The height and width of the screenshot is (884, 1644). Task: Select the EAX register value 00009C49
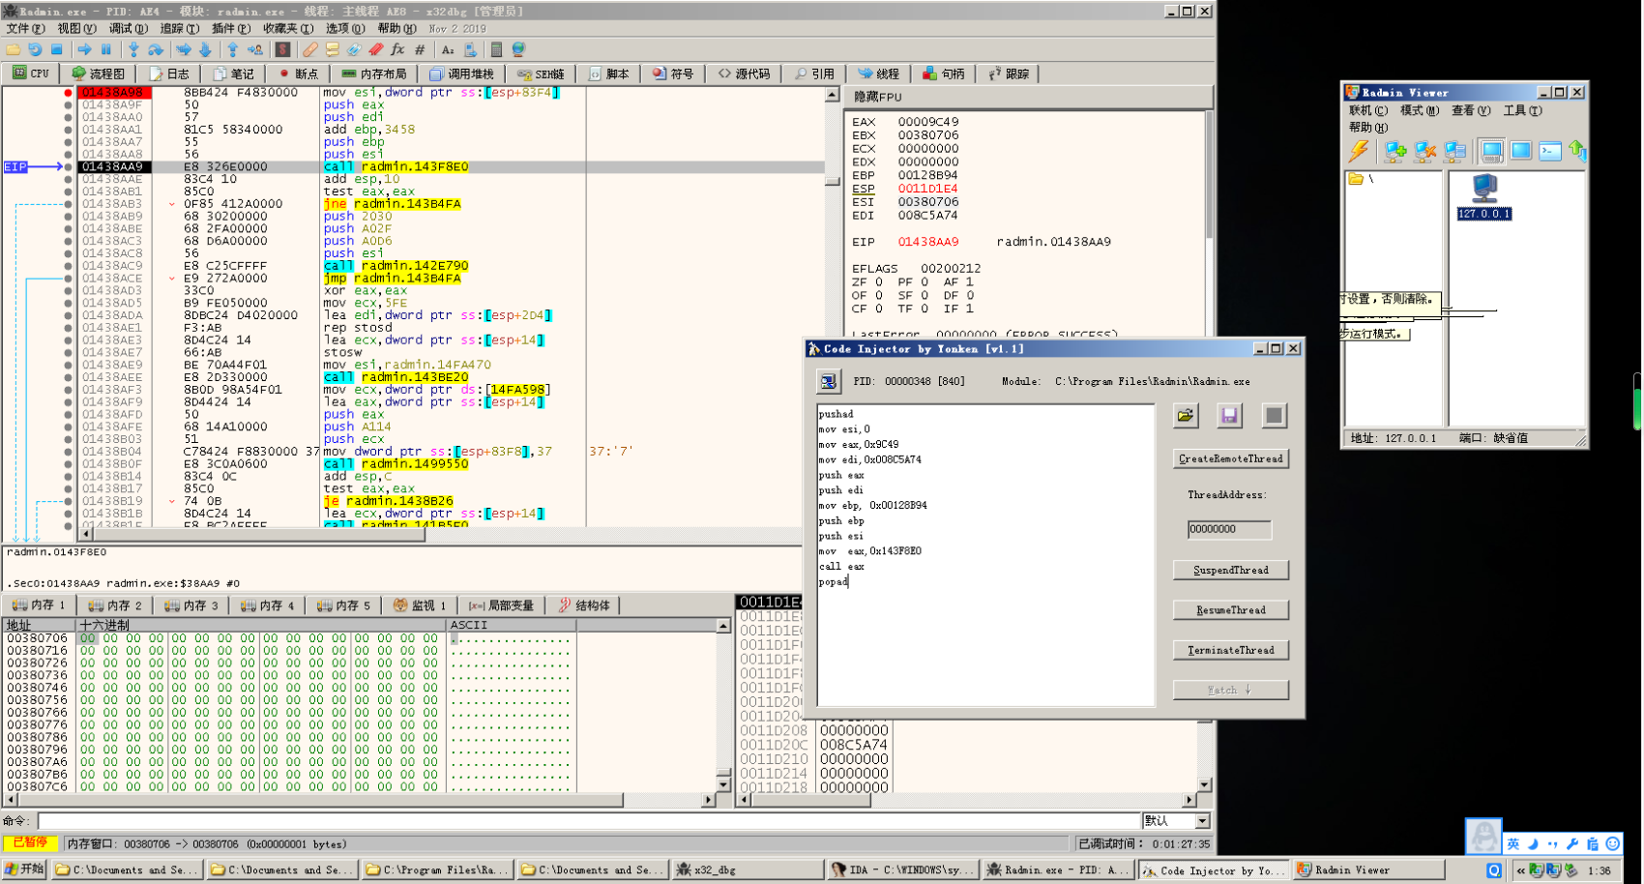pyautogui.click(x=928, y=122)
